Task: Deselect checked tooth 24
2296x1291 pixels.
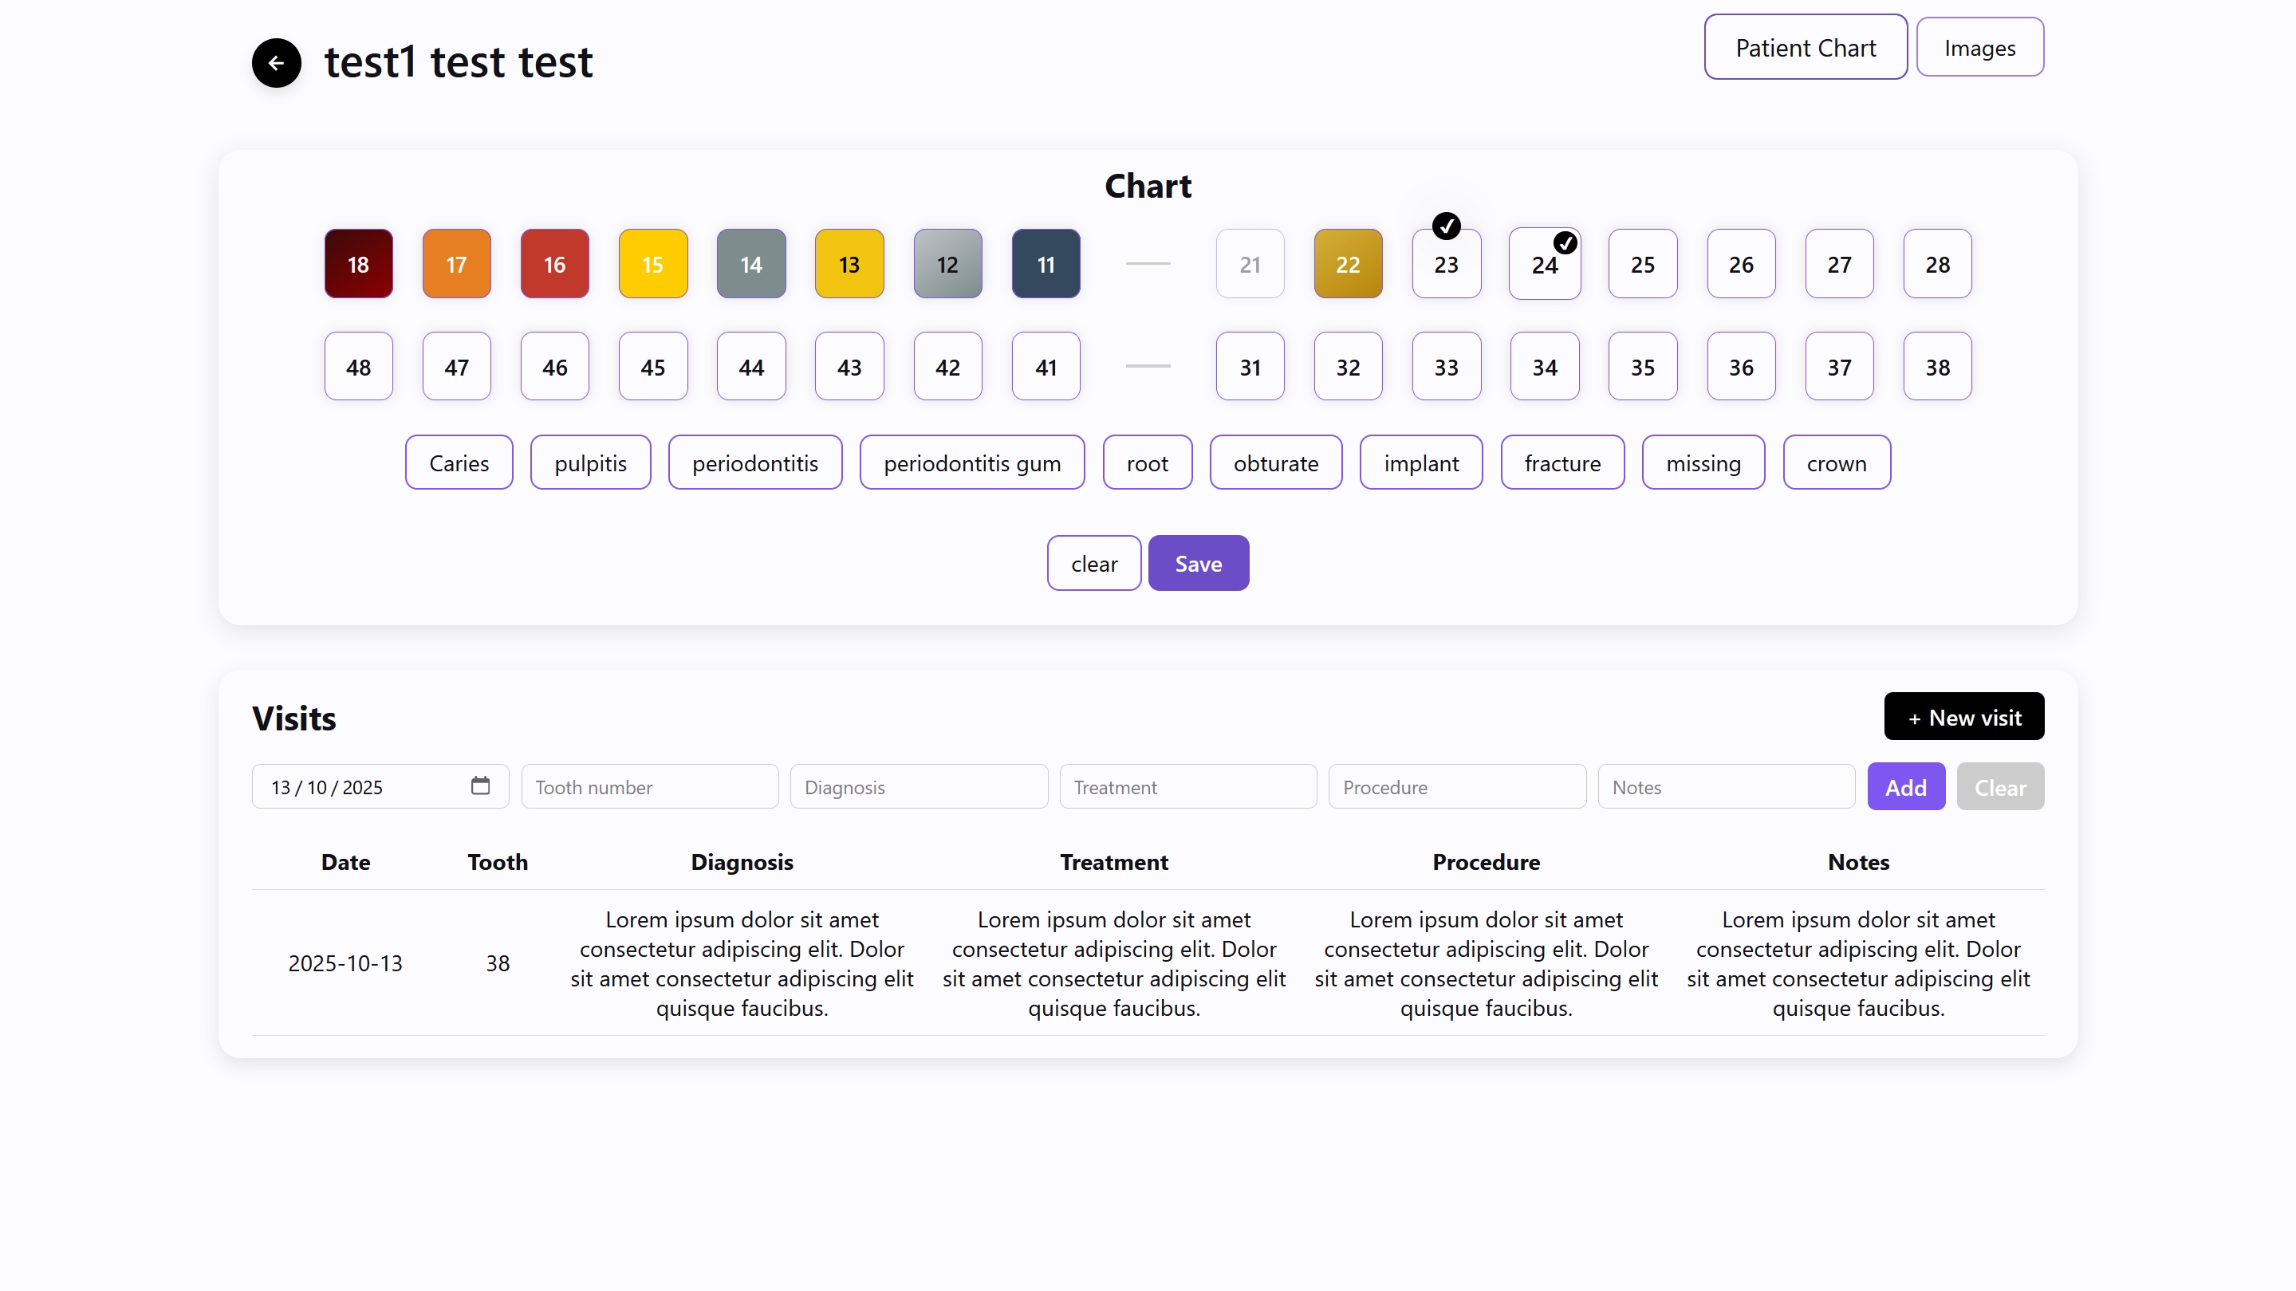Action: pyautogui.click(x=1544, y=264)
